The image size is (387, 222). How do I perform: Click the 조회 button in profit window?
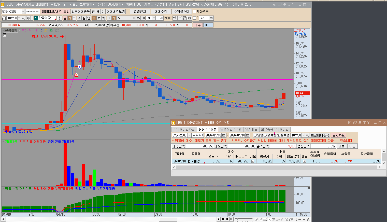[x=342, y=146]
